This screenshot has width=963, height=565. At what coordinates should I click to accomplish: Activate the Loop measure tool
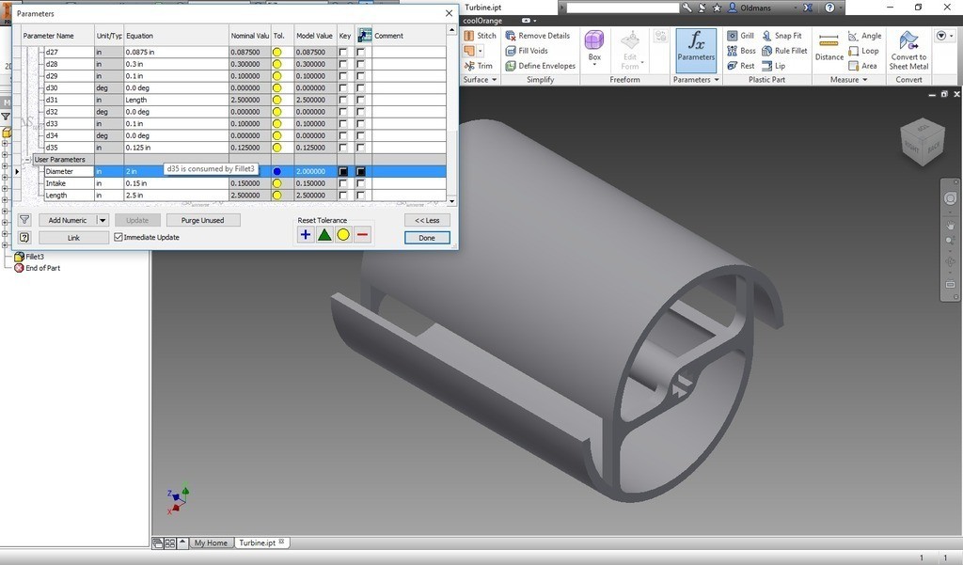pos(863,51)
